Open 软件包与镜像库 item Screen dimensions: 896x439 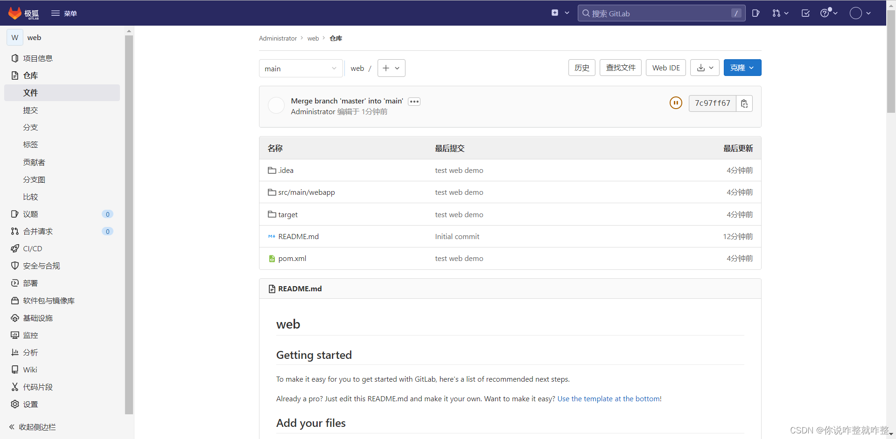[x=62, y=301]
